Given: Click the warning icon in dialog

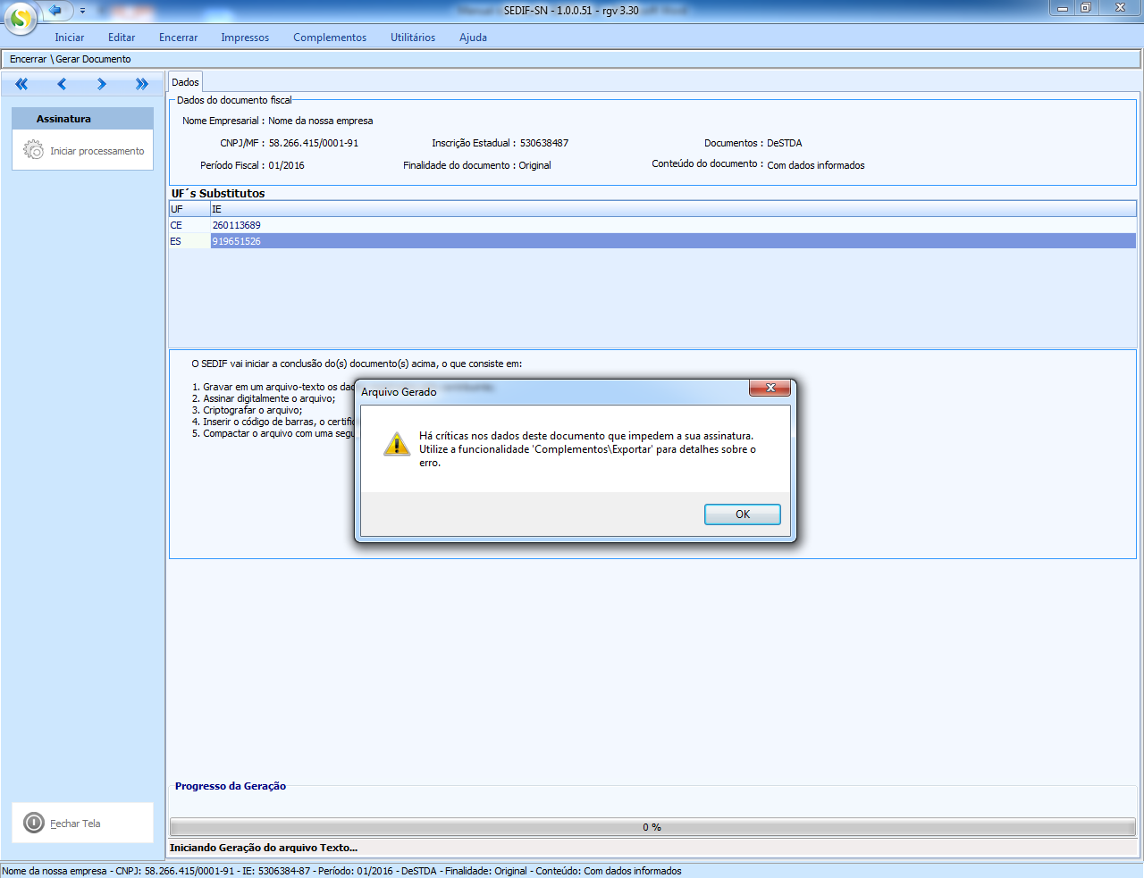Looking at the screenshot, I should [x=396, y=444].
